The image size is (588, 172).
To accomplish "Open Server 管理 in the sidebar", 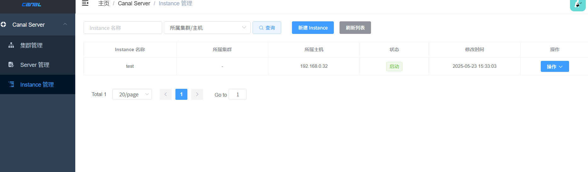I will pyautogui.click(x=38, y=65).
